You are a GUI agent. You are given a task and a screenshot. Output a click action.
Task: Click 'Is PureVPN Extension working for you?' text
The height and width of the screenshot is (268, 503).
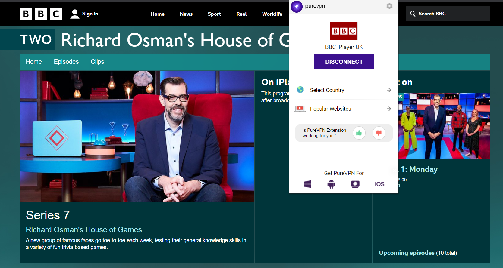tap(324, 133)
